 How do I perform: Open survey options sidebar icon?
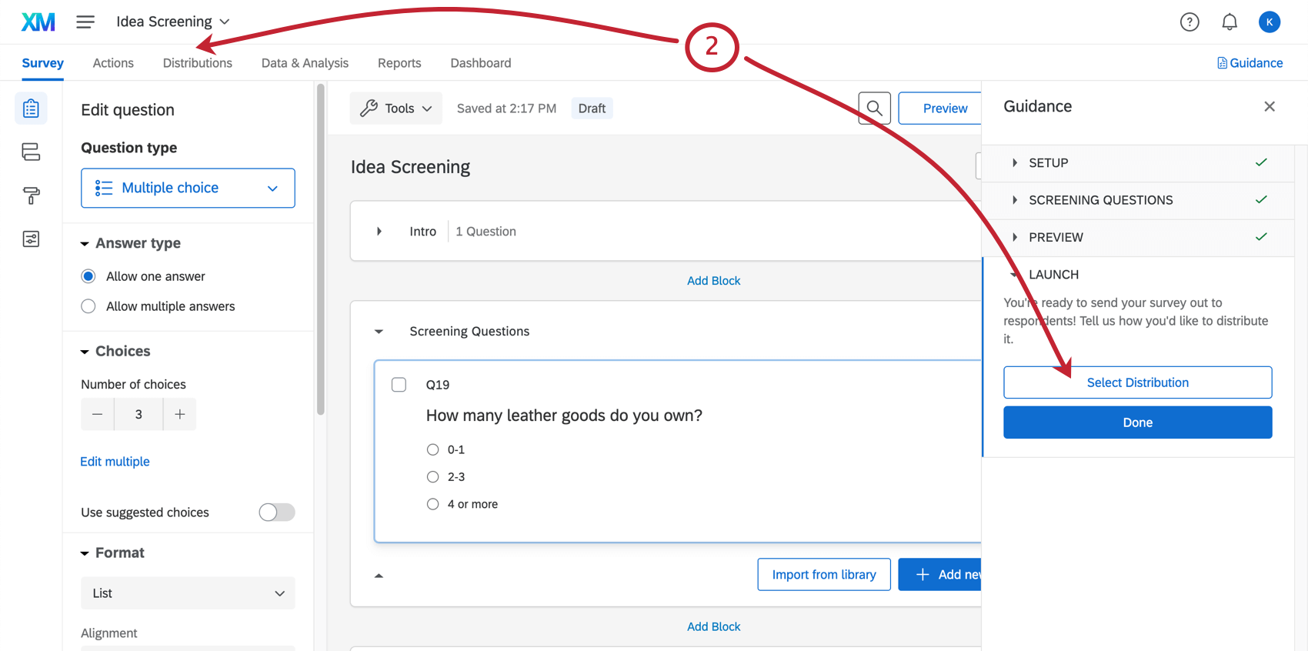[x=31, y=239]
